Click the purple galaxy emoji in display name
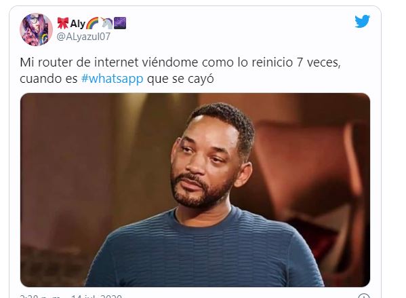 point(120,23)
